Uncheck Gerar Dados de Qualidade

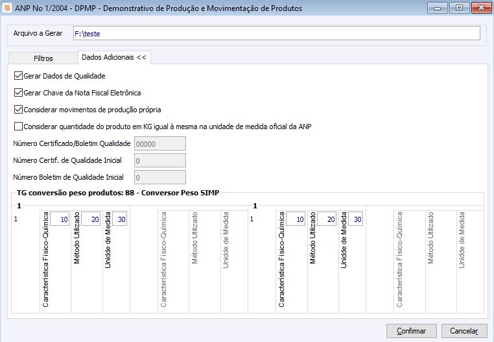[18, 76]
